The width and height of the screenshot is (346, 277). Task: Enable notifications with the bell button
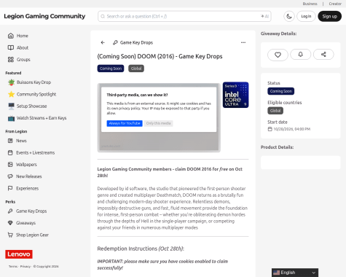pos(301,54)
